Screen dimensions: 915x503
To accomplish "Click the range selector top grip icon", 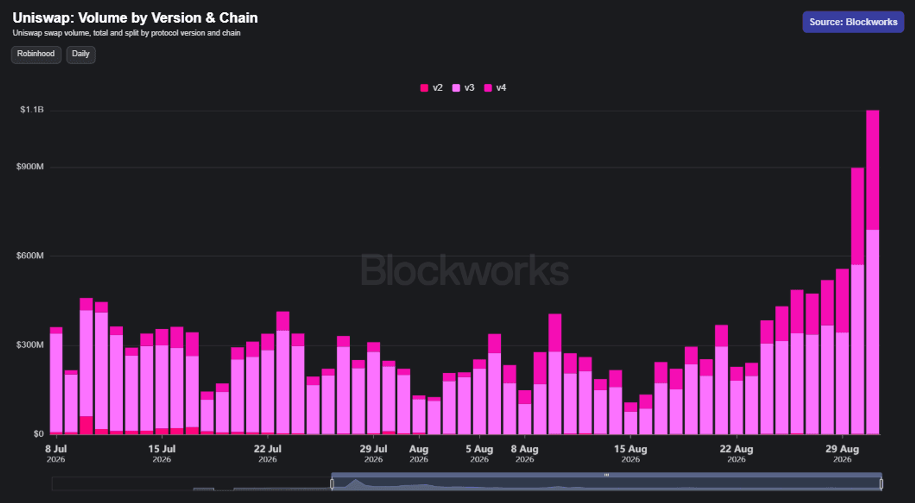I will pyautogui.click(x=606, y=475).
